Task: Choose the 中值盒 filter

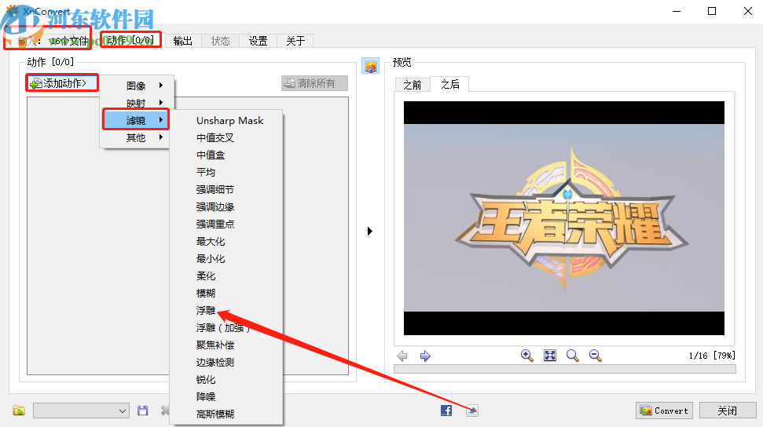Action: [x=211, y=155]
